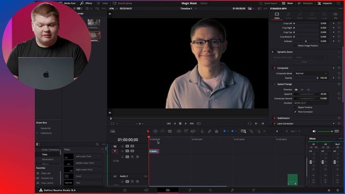The width and height of the screenshot is (345, 194).
Task: Select Generators in effects list
Action: pyautogui.click(x=47, y=160)
